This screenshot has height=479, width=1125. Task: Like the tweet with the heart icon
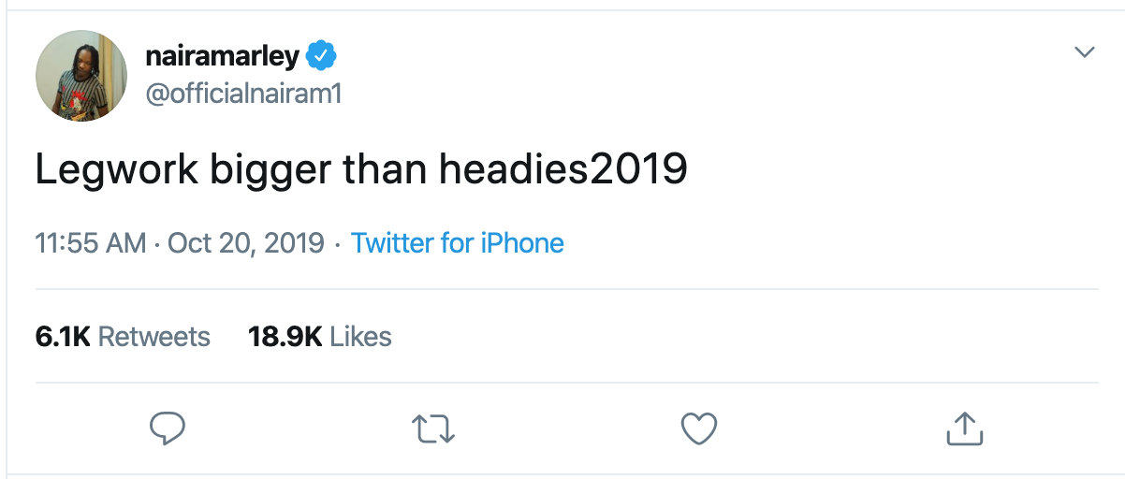tap(698, 428)
